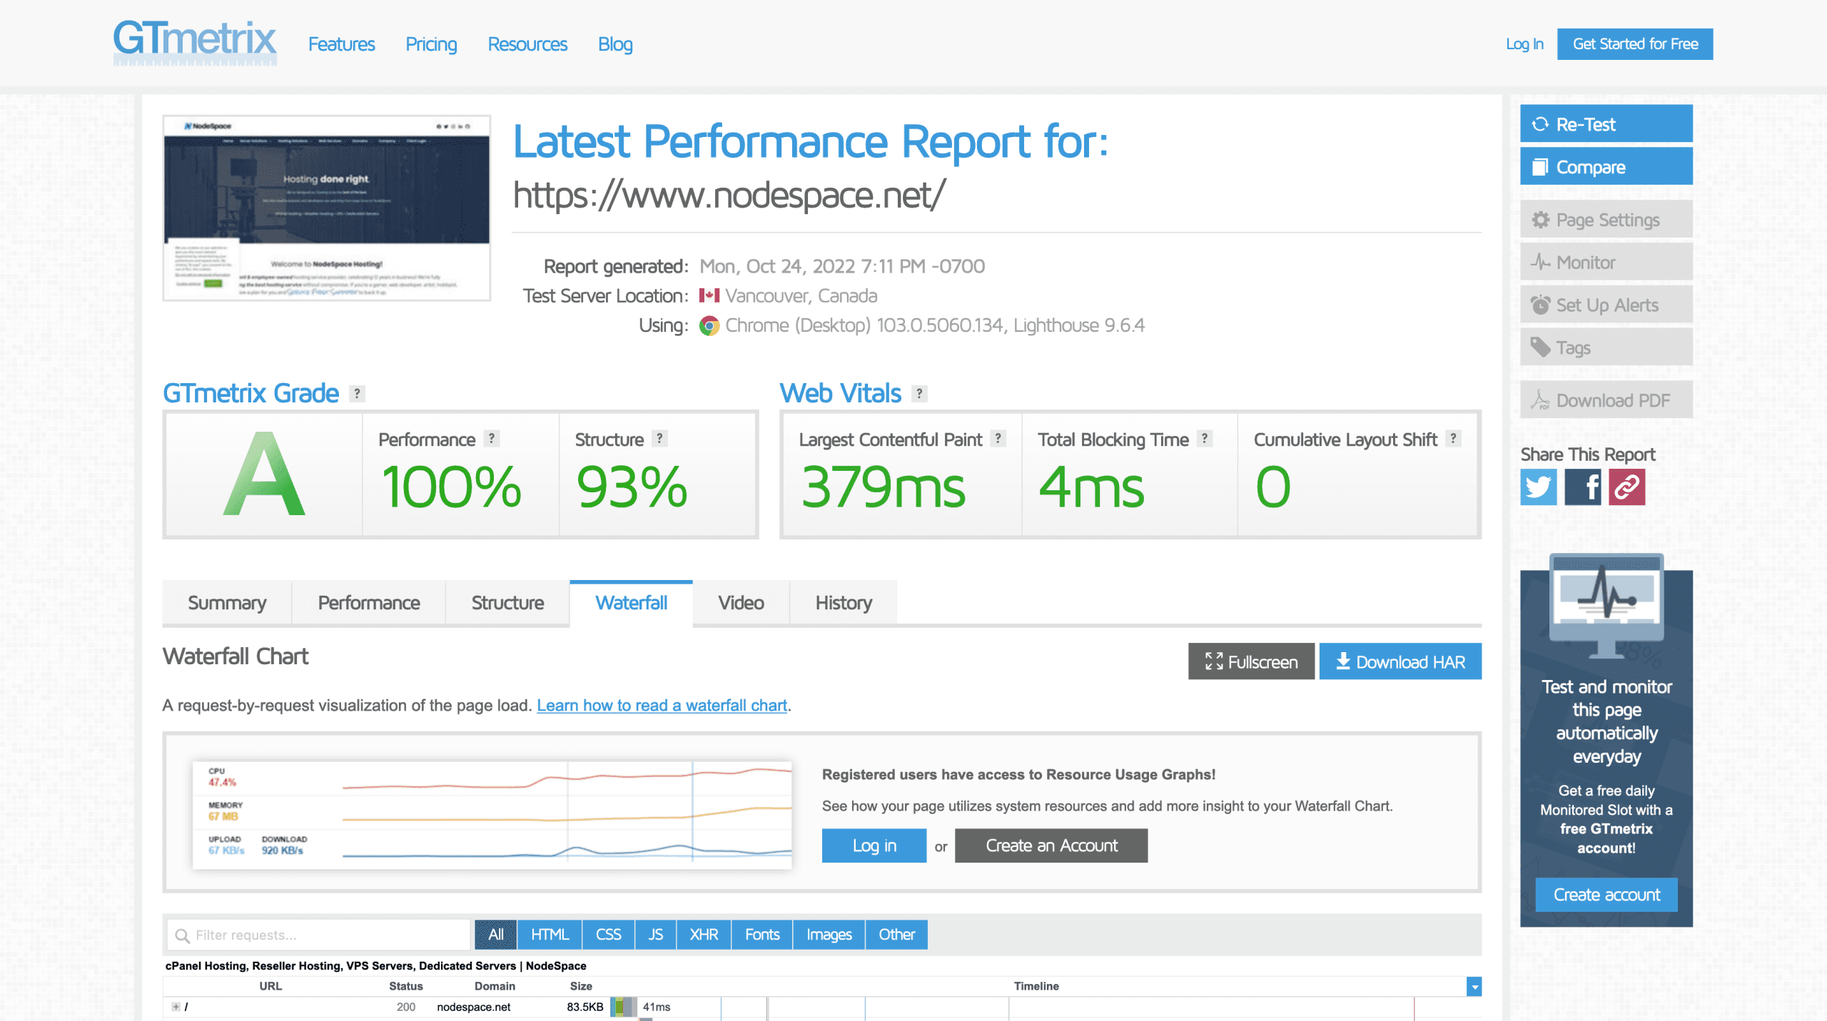Click the Filter requests input field
This screenshot has width=1827, height=1021.
(319, 935)
